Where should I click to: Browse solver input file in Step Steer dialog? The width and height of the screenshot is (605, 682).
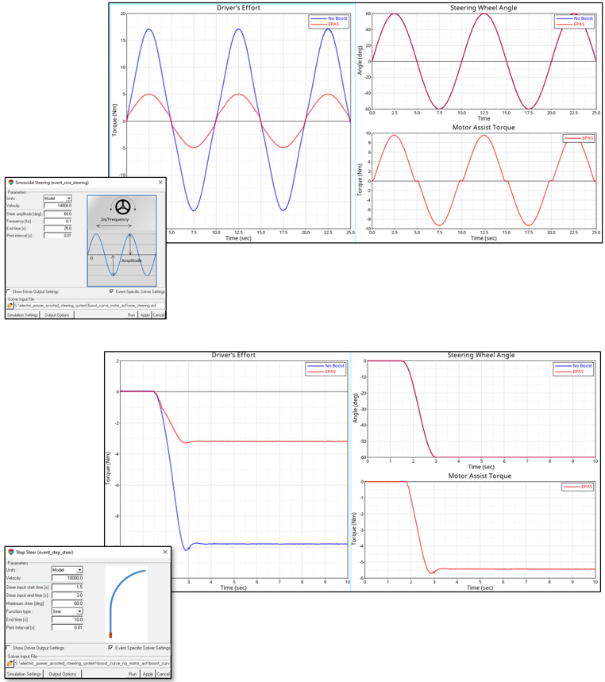[10, 663]
